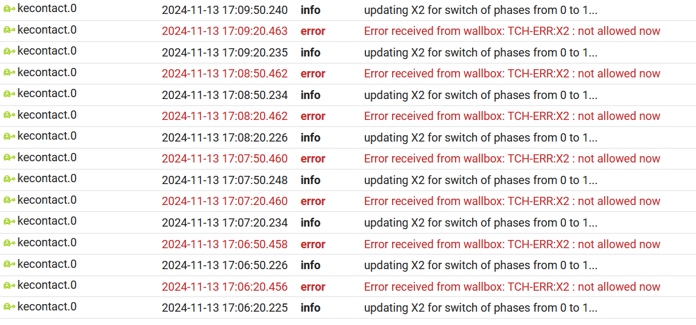Screen dimensions: 696x325
Task: Select the TCH-ERR:X2 error message at 17:09:20.463
Action: coord(512,31)
